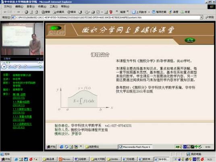This screenshot has width=216, height=162.
Task: Open the Favorites (收藏夹) toolbar button
Action: 59,12
